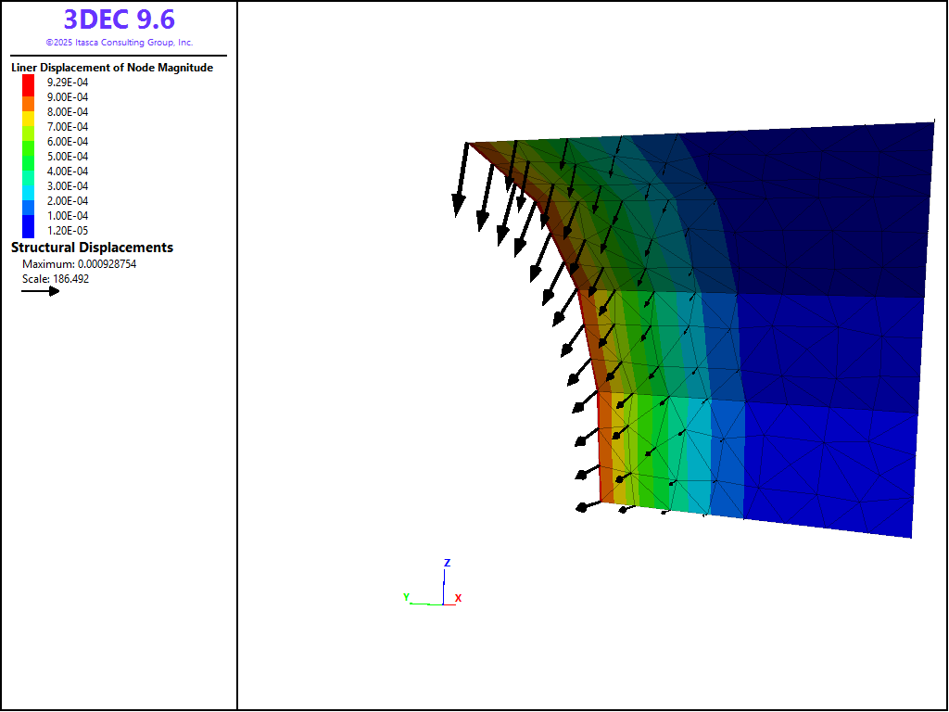Pick the yellow 7.00E-04 legend color
This screenshot has height=712, width=949.
(x=28, y=126)
